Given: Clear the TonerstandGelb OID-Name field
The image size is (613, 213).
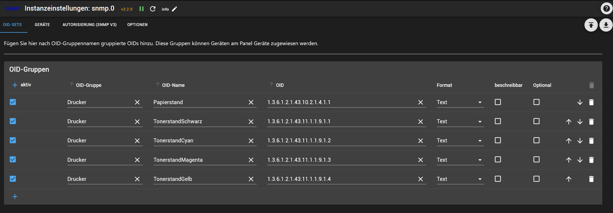Looking at the screenshot, I should [251, 179].
